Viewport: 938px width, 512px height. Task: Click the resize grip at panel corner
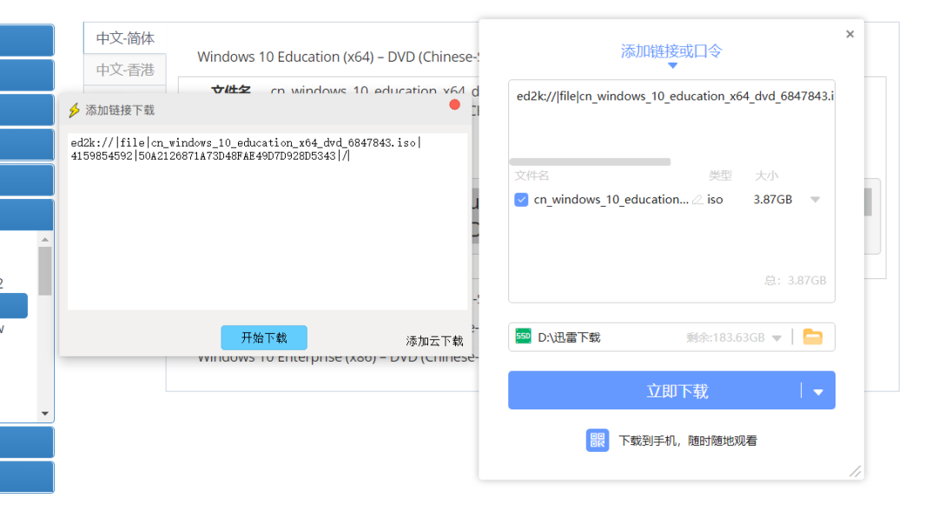(x=855, y=472)
